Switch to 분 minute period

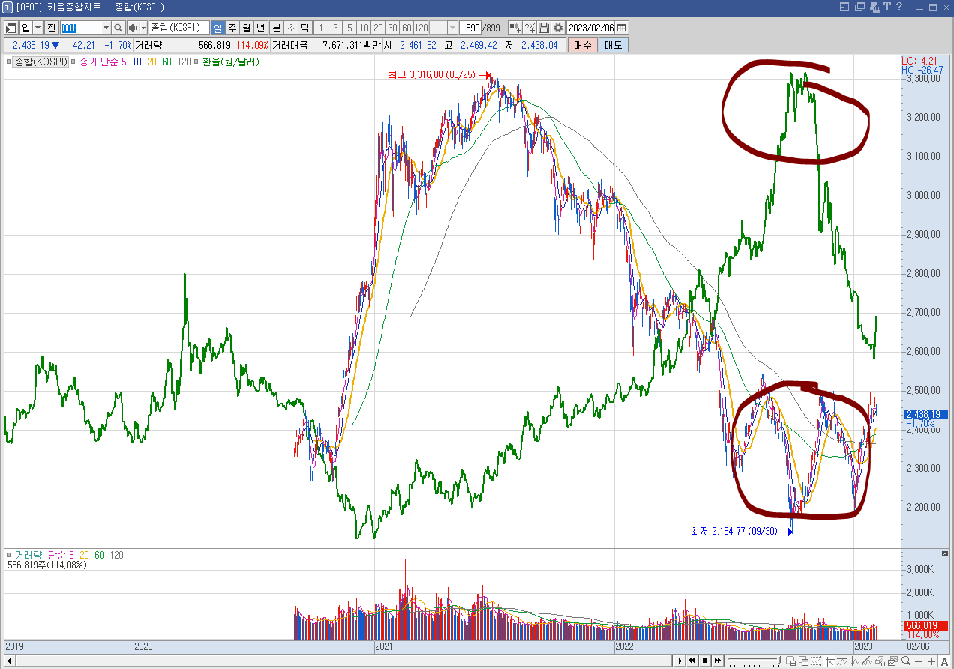276,28
